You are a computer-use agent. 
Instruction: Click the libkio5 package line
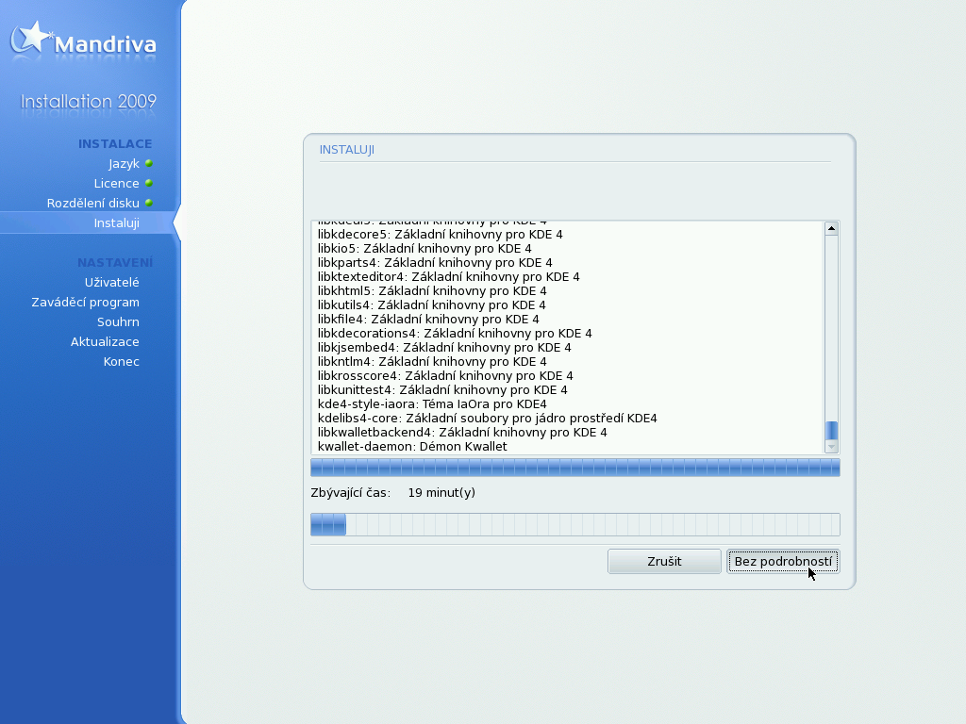click(425, 249)
